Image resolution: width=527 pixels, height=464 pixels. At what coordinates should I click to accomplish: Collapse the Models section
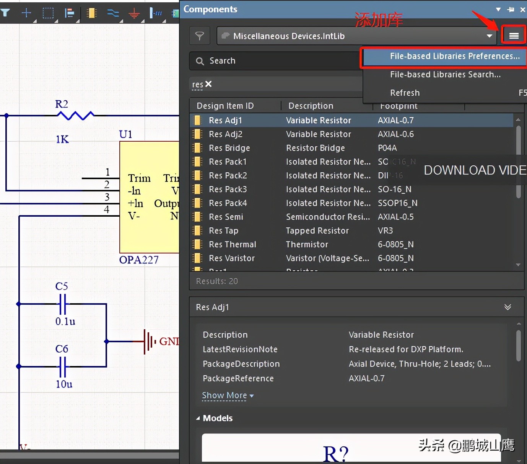pos(198,418)
